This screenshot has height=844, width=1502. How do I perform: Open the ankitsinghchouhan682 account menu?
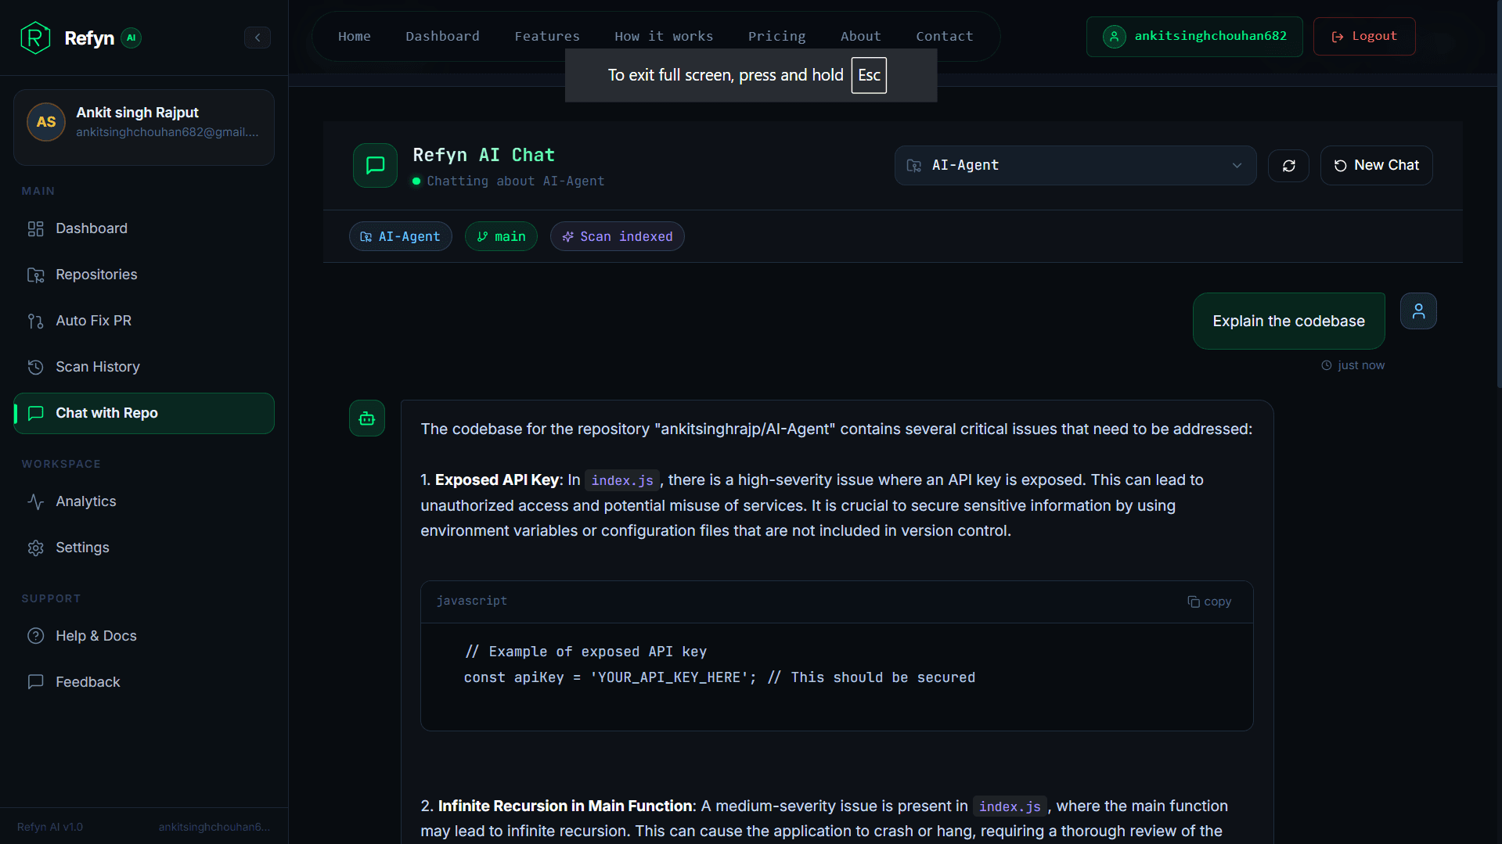point(1194,36)
